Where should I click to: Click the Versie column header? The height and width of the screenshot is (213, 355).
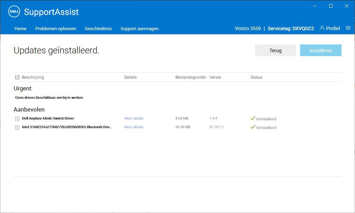tap(215, 77)
